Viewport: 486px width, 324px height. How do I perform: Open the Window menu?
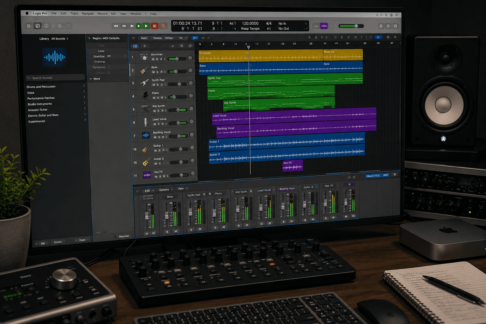[x=135, y=14]
